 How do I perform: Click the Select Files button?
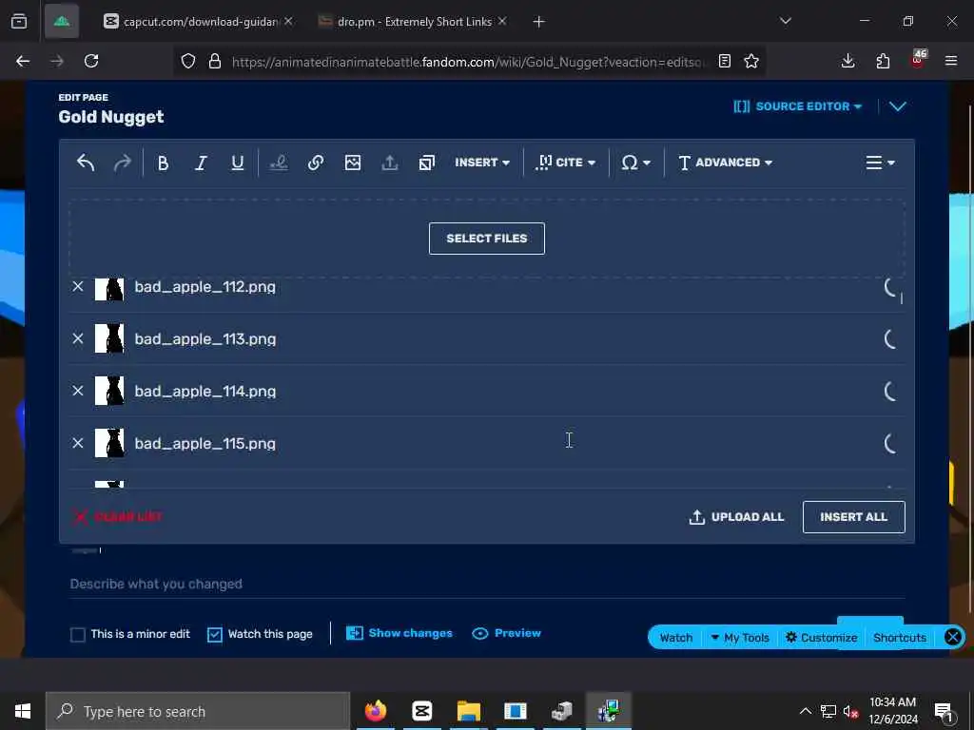486,239
